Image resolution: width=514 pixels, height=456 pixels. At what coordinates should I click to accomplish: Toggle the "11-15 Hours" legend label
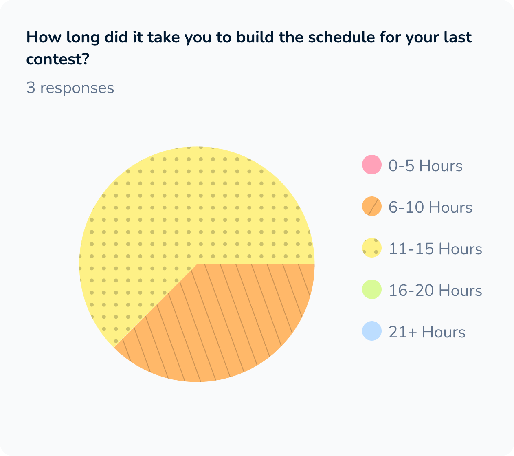(x=435, y=249)
